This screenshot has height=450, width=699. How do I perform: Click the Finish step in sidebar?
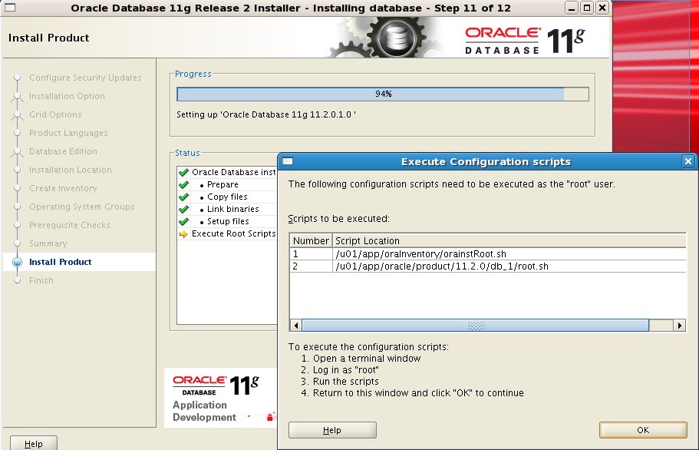pyautogui.click(x=41, y=280)
